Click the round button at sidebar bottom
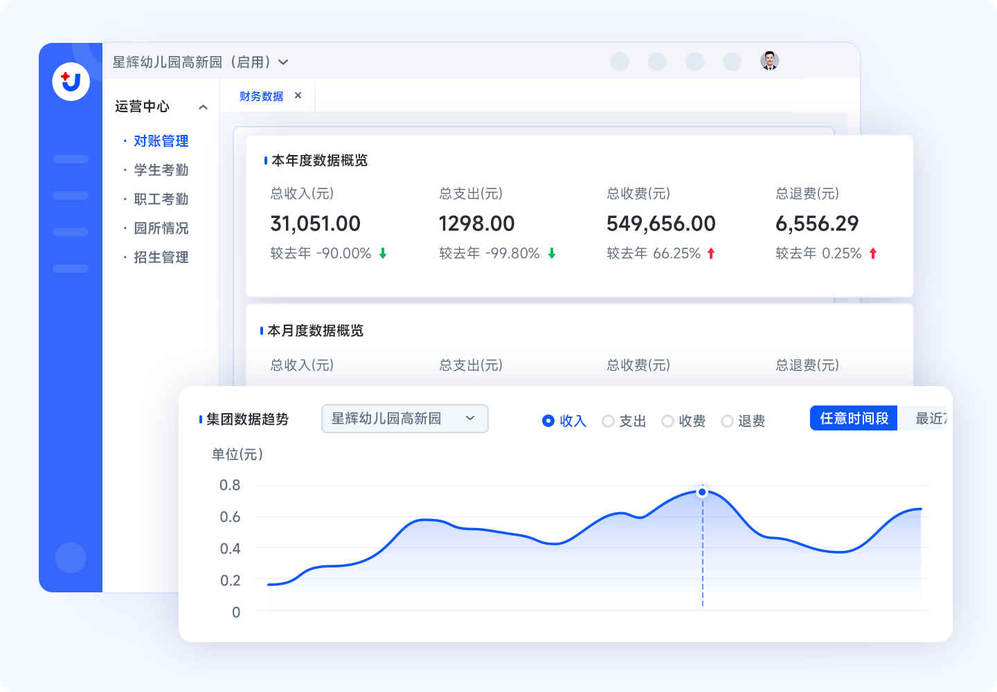997x692 pixels. coord(71,557)
